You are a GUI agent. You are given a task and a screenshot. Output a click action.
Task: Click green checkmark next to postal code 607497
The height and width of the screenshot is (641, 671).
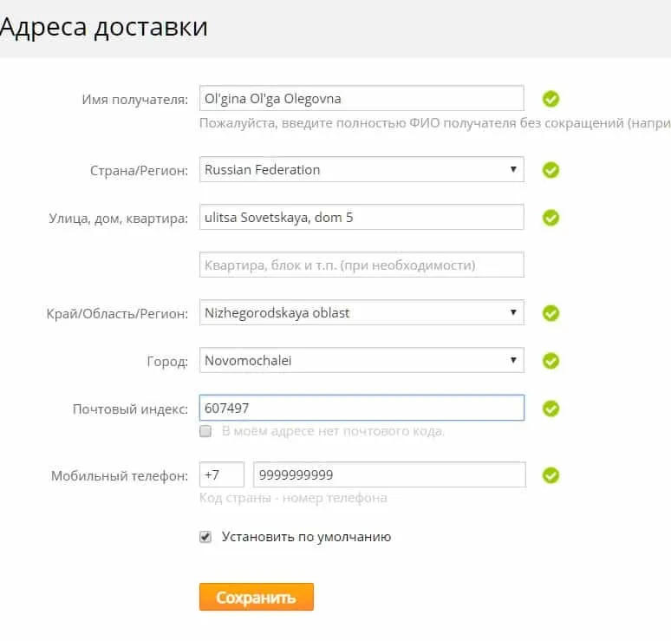tap(550, 409)
